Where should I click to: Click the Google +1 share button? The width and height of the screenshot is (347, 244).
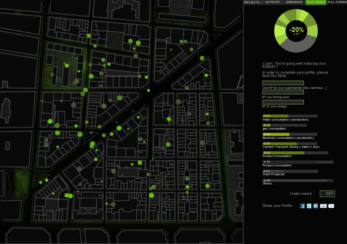pyautogui.click(x=323, y=206)
